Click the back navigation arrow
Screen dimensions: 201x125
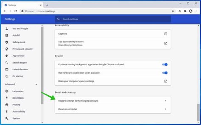coord(5,11)
